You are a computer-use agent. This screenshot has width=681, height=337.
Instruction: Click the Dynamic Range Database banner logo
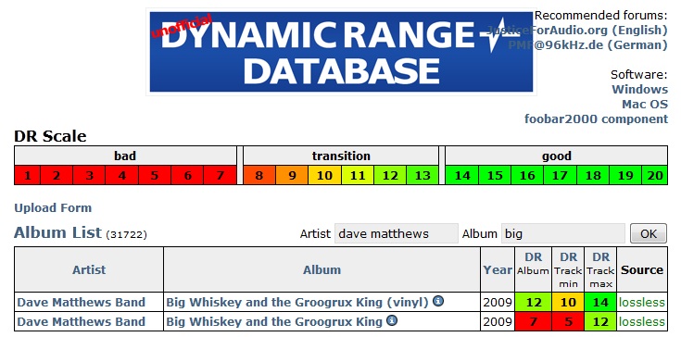341,52
